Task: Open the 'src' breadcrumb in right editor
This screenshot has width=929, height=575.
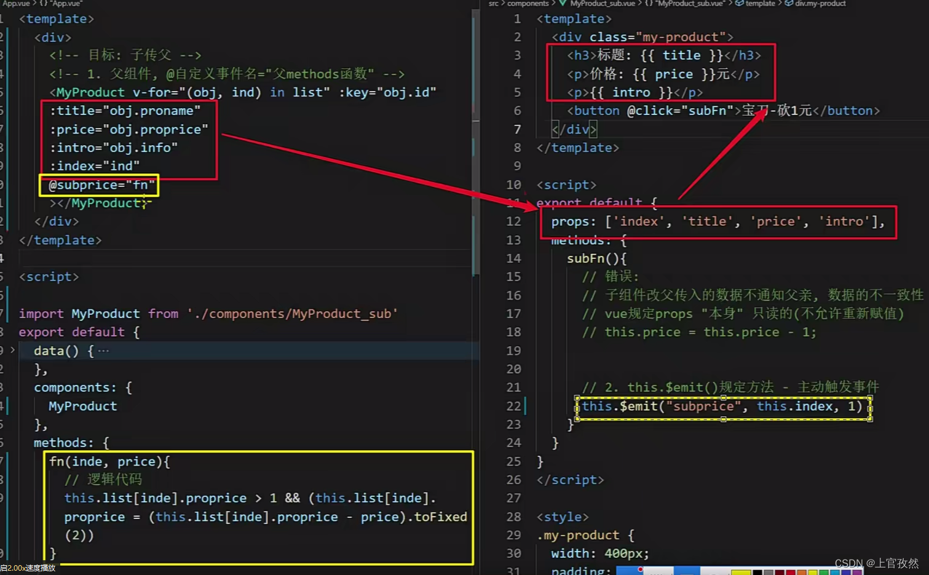Action: click(x=494, y=3)
